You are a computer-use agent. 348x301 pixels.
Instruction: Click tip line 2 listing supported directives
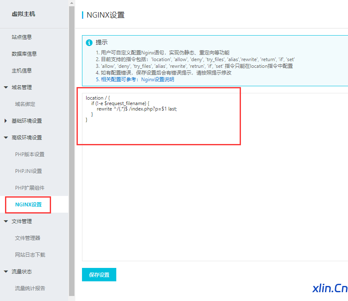click(195, 59)
